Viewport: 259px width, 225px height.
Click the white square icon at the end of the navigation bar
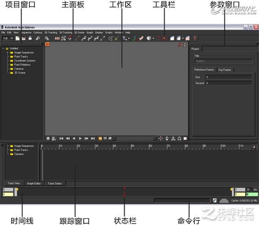tap(185, 139)
